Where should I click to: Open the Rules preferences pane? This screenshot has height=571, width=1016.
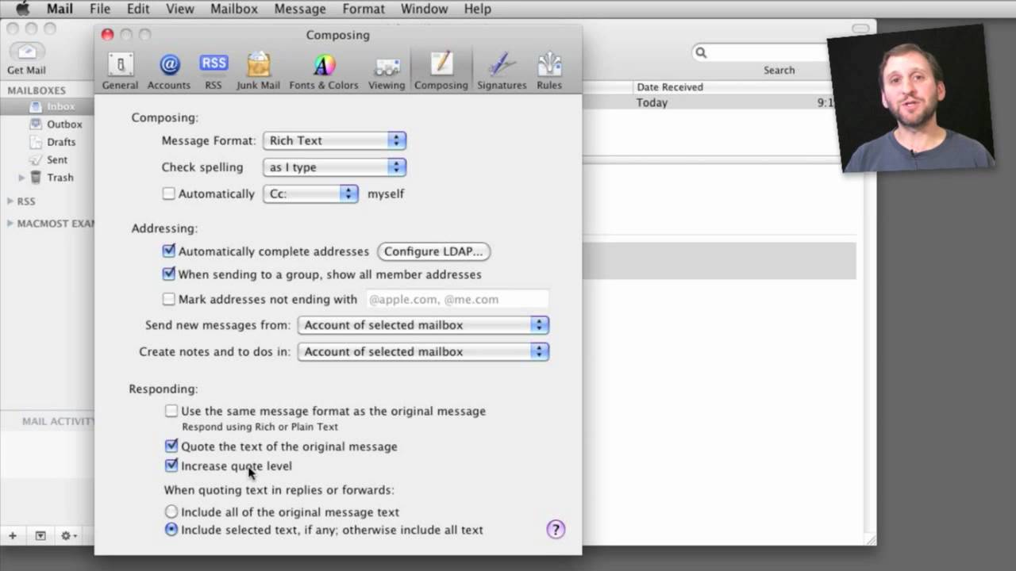coord(548,71)
